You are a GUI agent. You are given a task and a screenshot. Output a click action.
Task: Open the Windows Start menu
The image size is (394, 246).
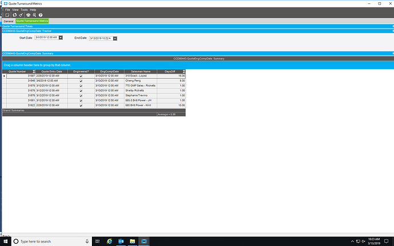click(5, 241)
